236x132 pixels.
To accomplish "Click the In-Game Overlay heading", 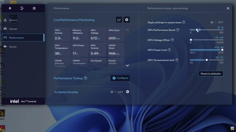I will [66, 92].
